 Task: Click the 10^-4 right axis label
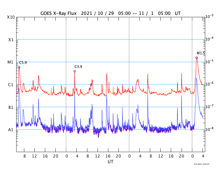(x=209, y=39)
